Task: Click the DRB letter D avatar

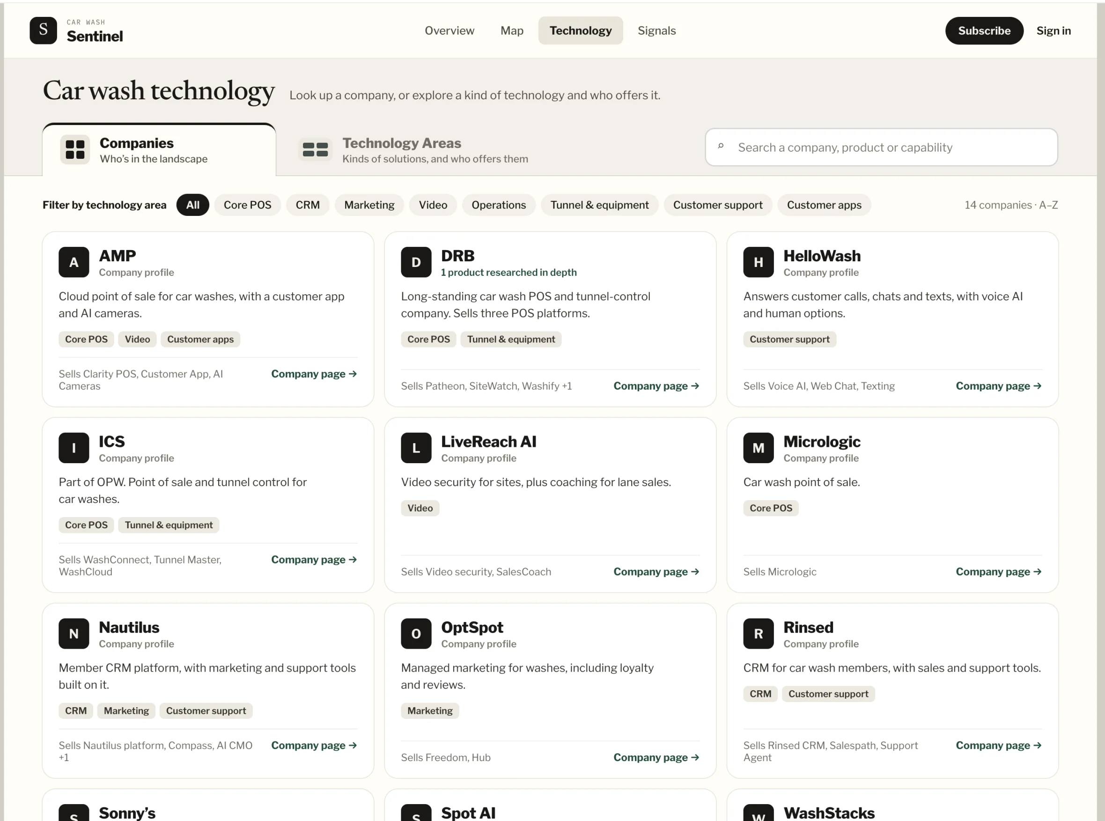Action: (416, 262)
